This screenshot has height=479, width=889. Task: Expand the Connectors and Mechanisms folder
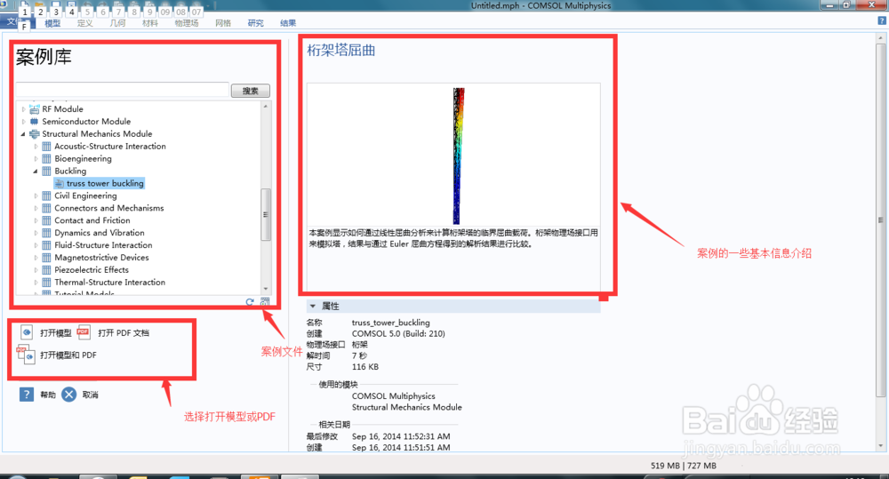click(36, 208)
